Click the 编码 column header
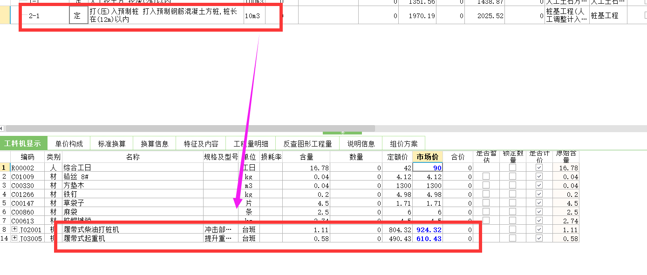The height and width of the screenshot is (275, 647). pos(27,157)
